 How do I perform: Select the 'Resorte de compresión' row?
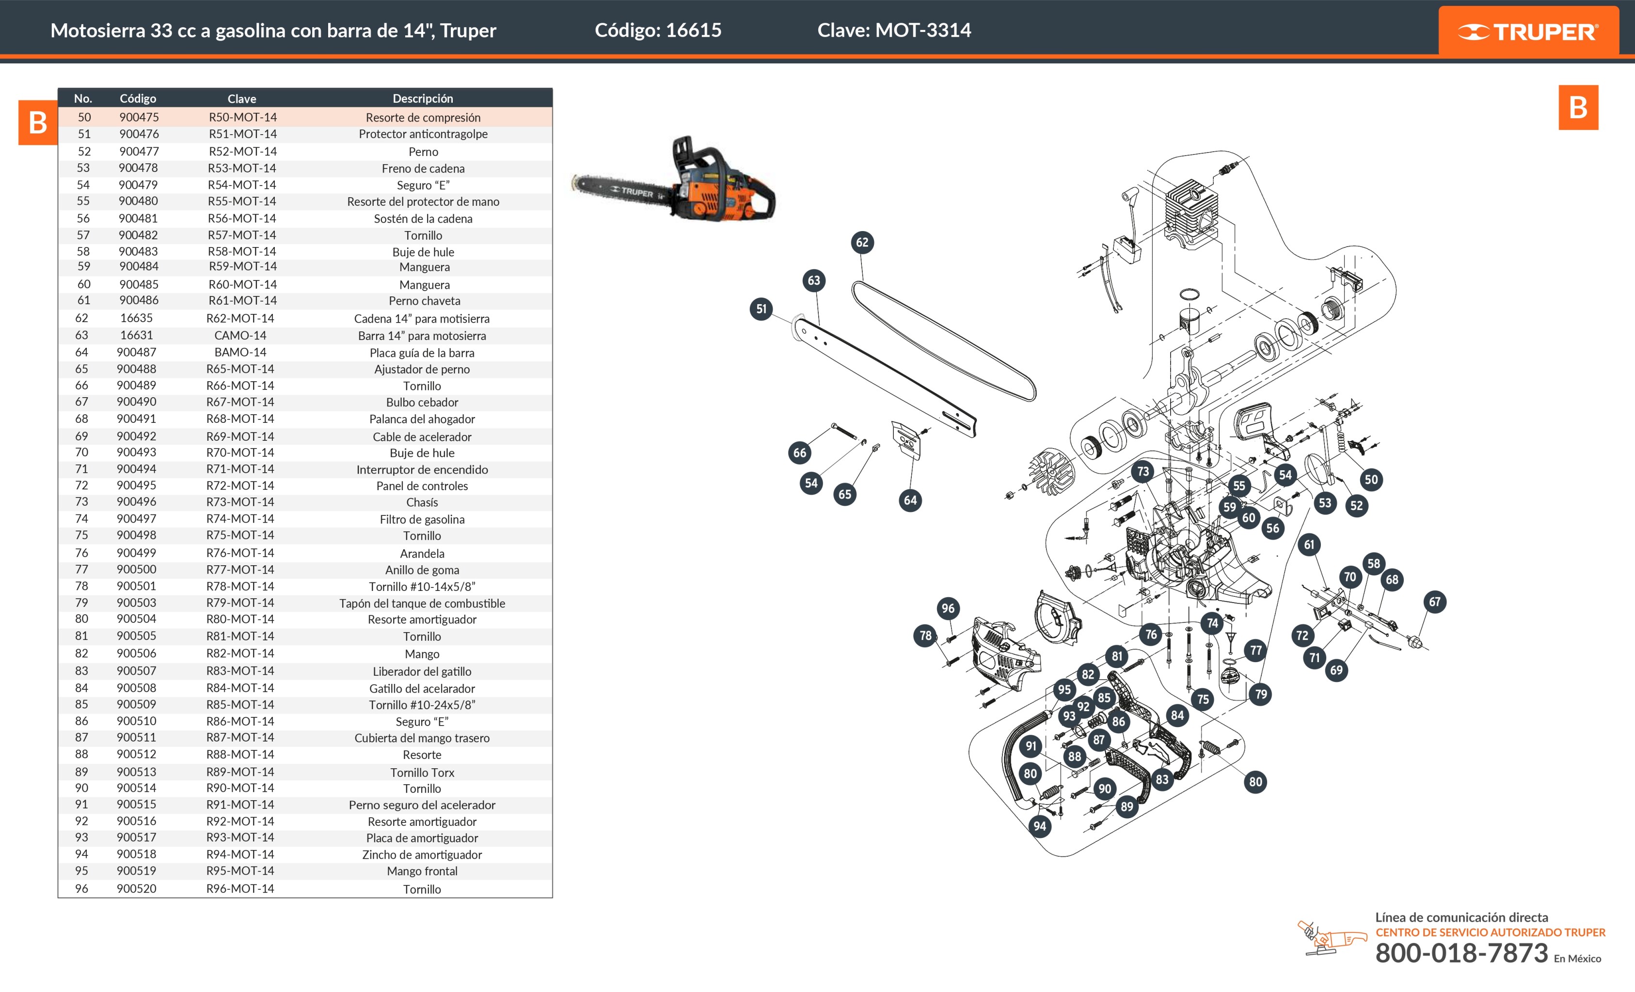pyautogui.click(x=305, y=117)
